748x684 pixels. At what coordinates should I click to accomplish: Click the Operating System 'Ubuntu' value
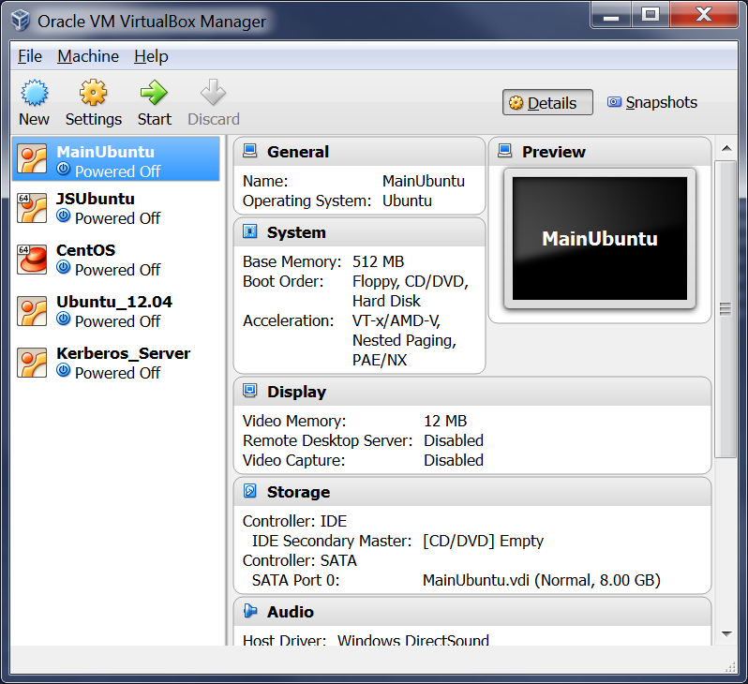pos(407,201)
